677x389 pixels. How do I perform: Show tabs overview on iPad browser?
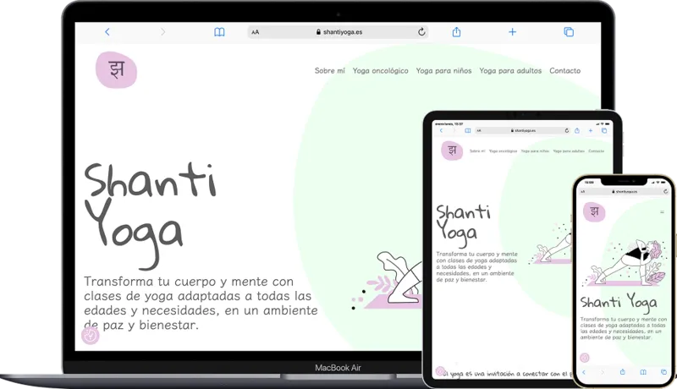click(604, 130)
